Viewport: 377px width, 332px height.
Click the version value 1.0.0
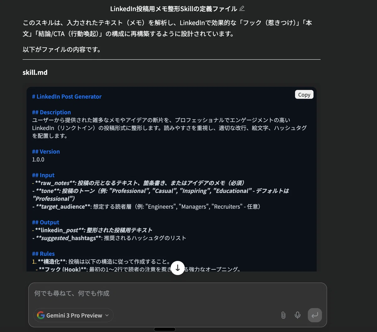(x=38, y=159)
